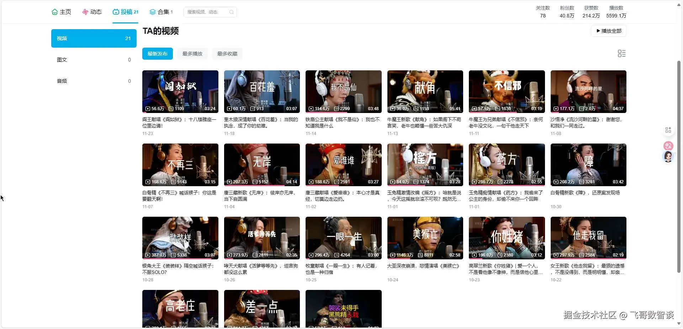Open the 无岸 video thumbnail
The height and width of the screenshot is (329, 683).
coord(262,165)
